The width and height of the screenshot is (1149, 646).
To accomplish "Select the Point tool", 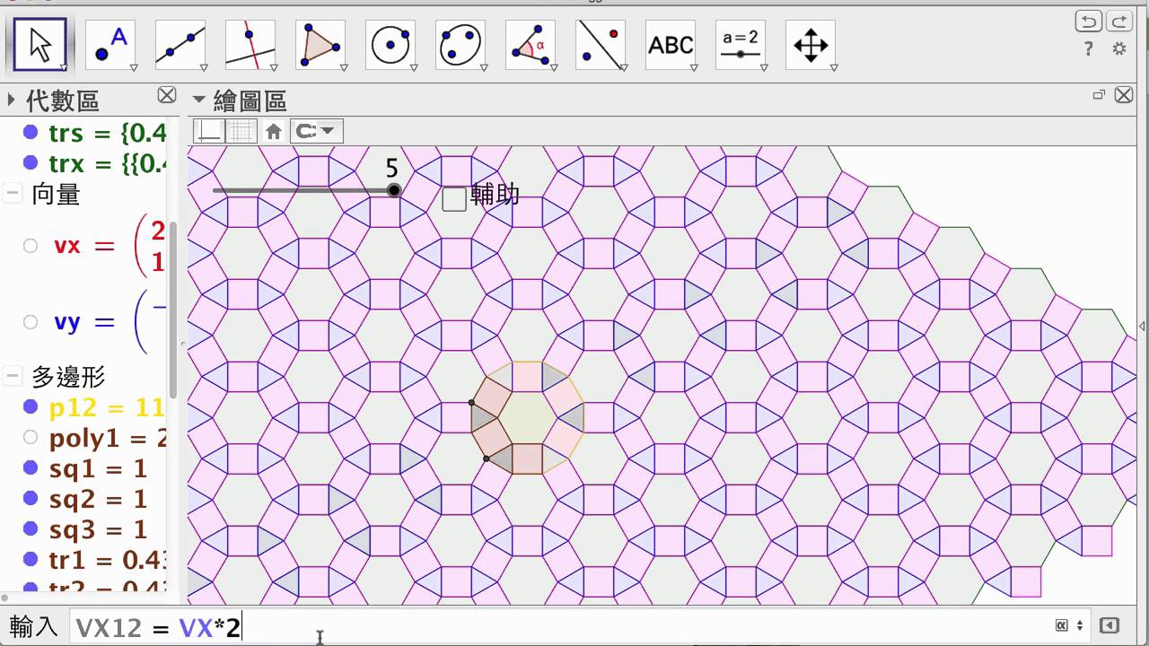I will tap(110, 44).
